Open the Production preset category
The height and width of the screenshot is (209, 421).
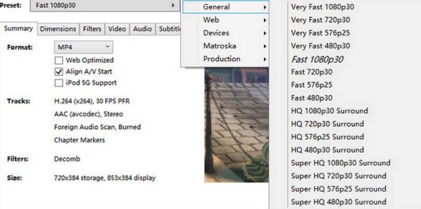tap(225, 59)
